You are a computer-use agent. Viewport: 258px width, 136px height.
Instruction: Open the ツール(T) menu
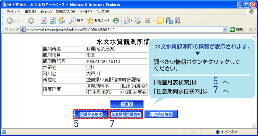[86, 11]
